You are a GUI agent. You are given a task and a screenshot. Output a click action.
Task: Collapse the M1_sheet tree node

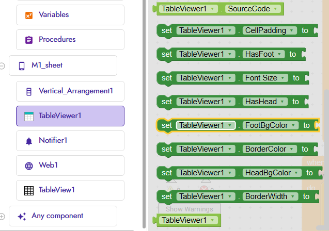click(x=3, y=66)
